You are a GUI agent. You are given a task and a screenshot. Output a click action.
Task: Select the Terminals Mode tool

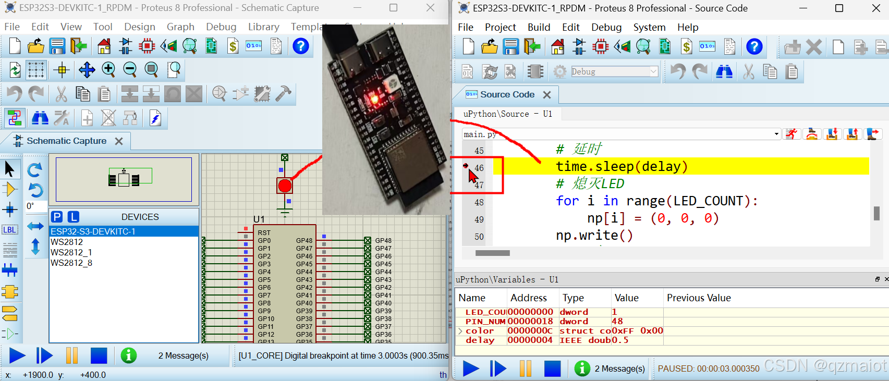coord(9,313)
